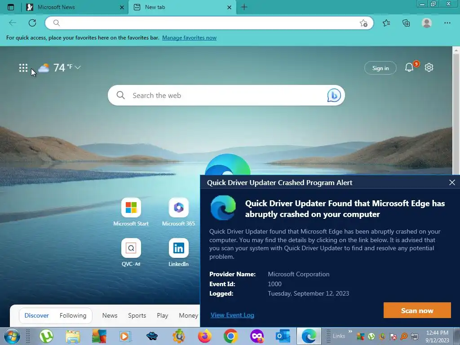Click the Sign in button
Viewport: 460px width, 345px height.
coord(380,68)
